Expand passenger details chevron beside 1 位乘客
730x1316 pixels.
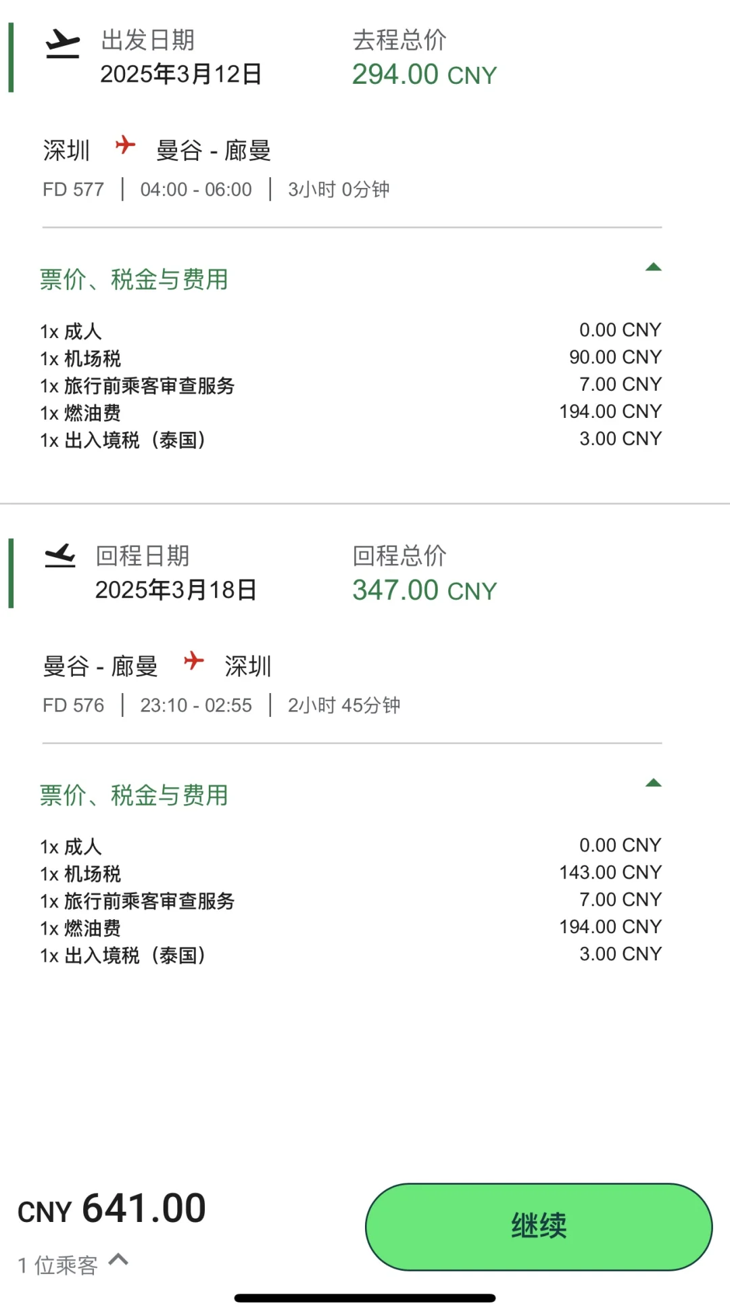[x=118, y=1259]
